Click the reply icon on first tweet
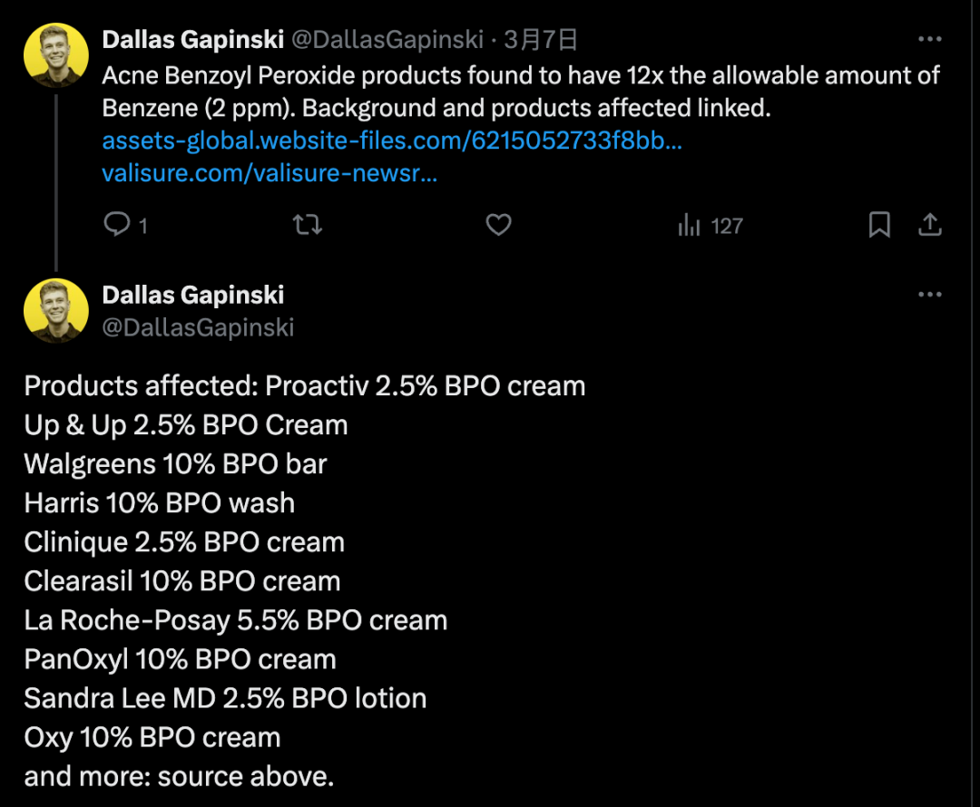The width and height of the screenshot is (980, 807). click(117, 224)
